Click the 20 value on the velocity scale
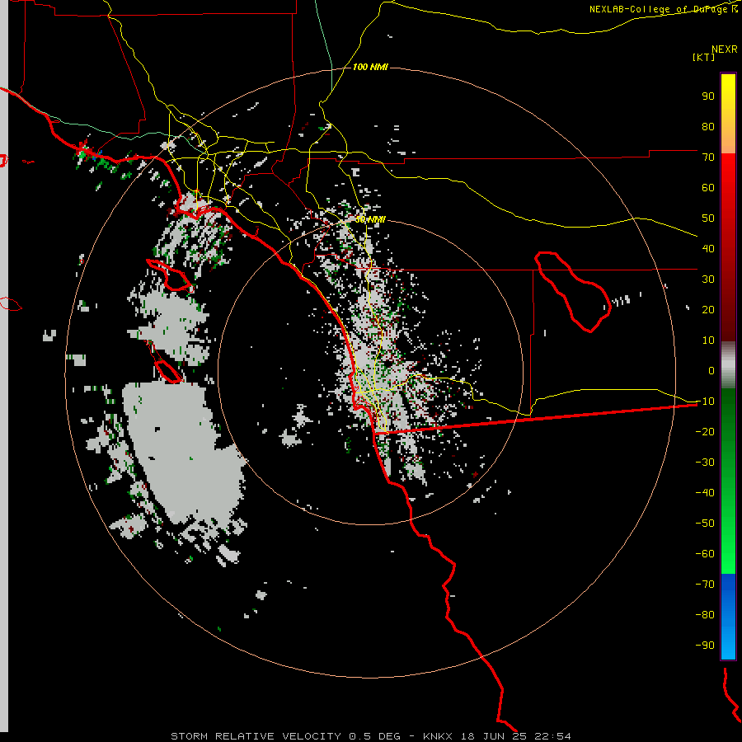742x742 pixels. click(x=708, y=309)
